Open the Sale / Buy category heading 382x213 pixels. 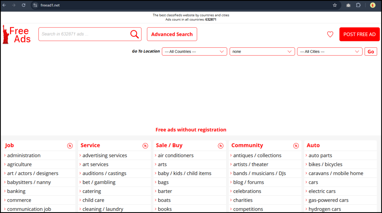pyautogui.click(x=169, y=145)
